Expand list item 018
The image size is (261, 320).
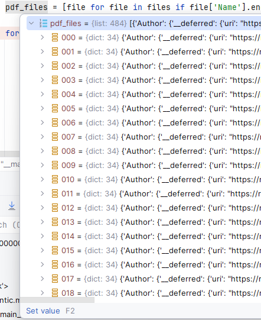[x=42, y=293]
